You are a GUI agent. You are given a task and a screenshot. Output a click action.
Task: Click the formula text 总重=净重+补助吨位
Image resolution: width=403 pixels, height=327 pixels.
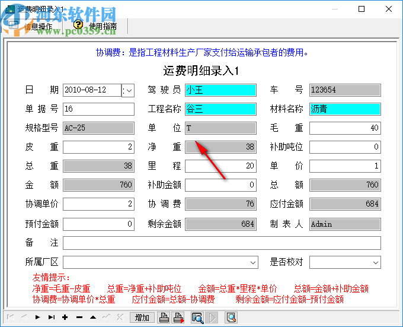pos(144,288)
